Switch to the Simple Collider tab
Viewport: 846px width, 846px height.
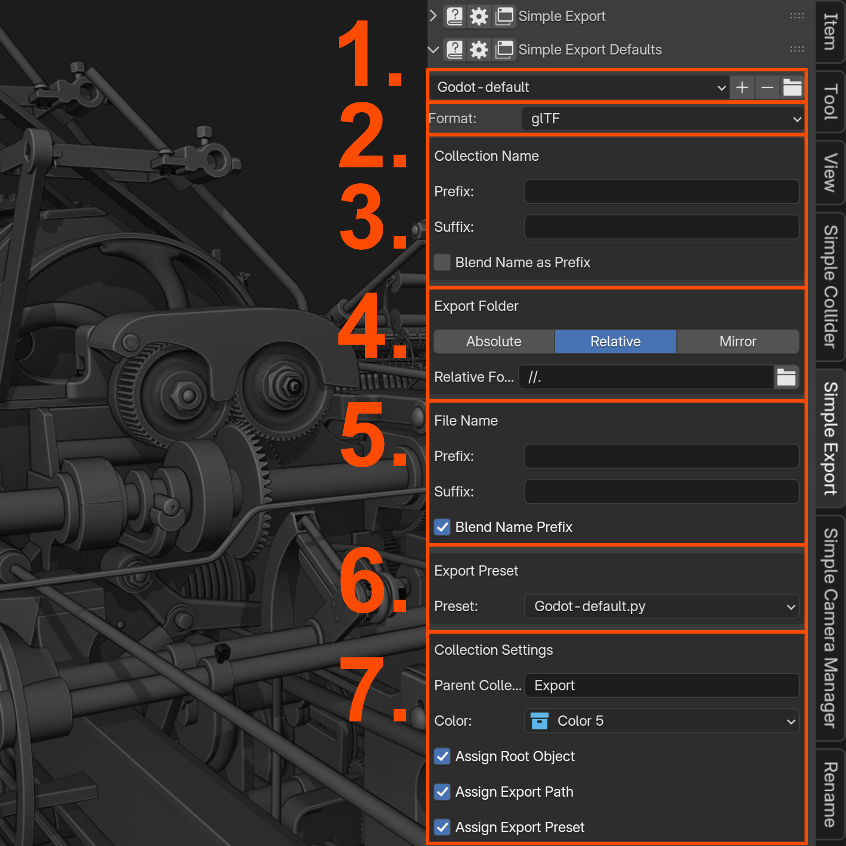pyautogui.click(x=830, y=286)
